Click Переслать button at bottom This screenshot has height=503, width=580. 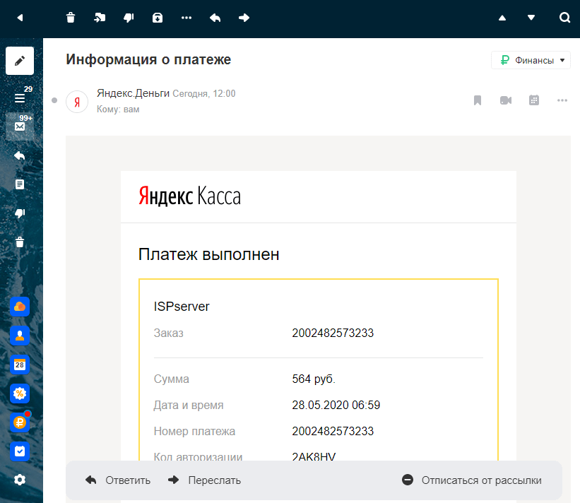click(205, 480)
